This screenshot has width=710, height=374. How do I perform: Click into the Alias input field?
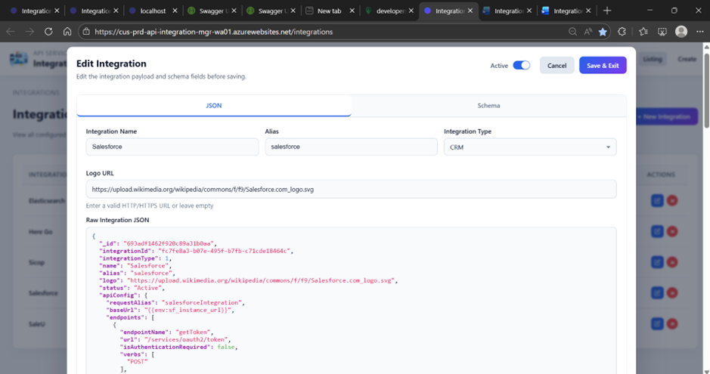[x=351, y=147]
